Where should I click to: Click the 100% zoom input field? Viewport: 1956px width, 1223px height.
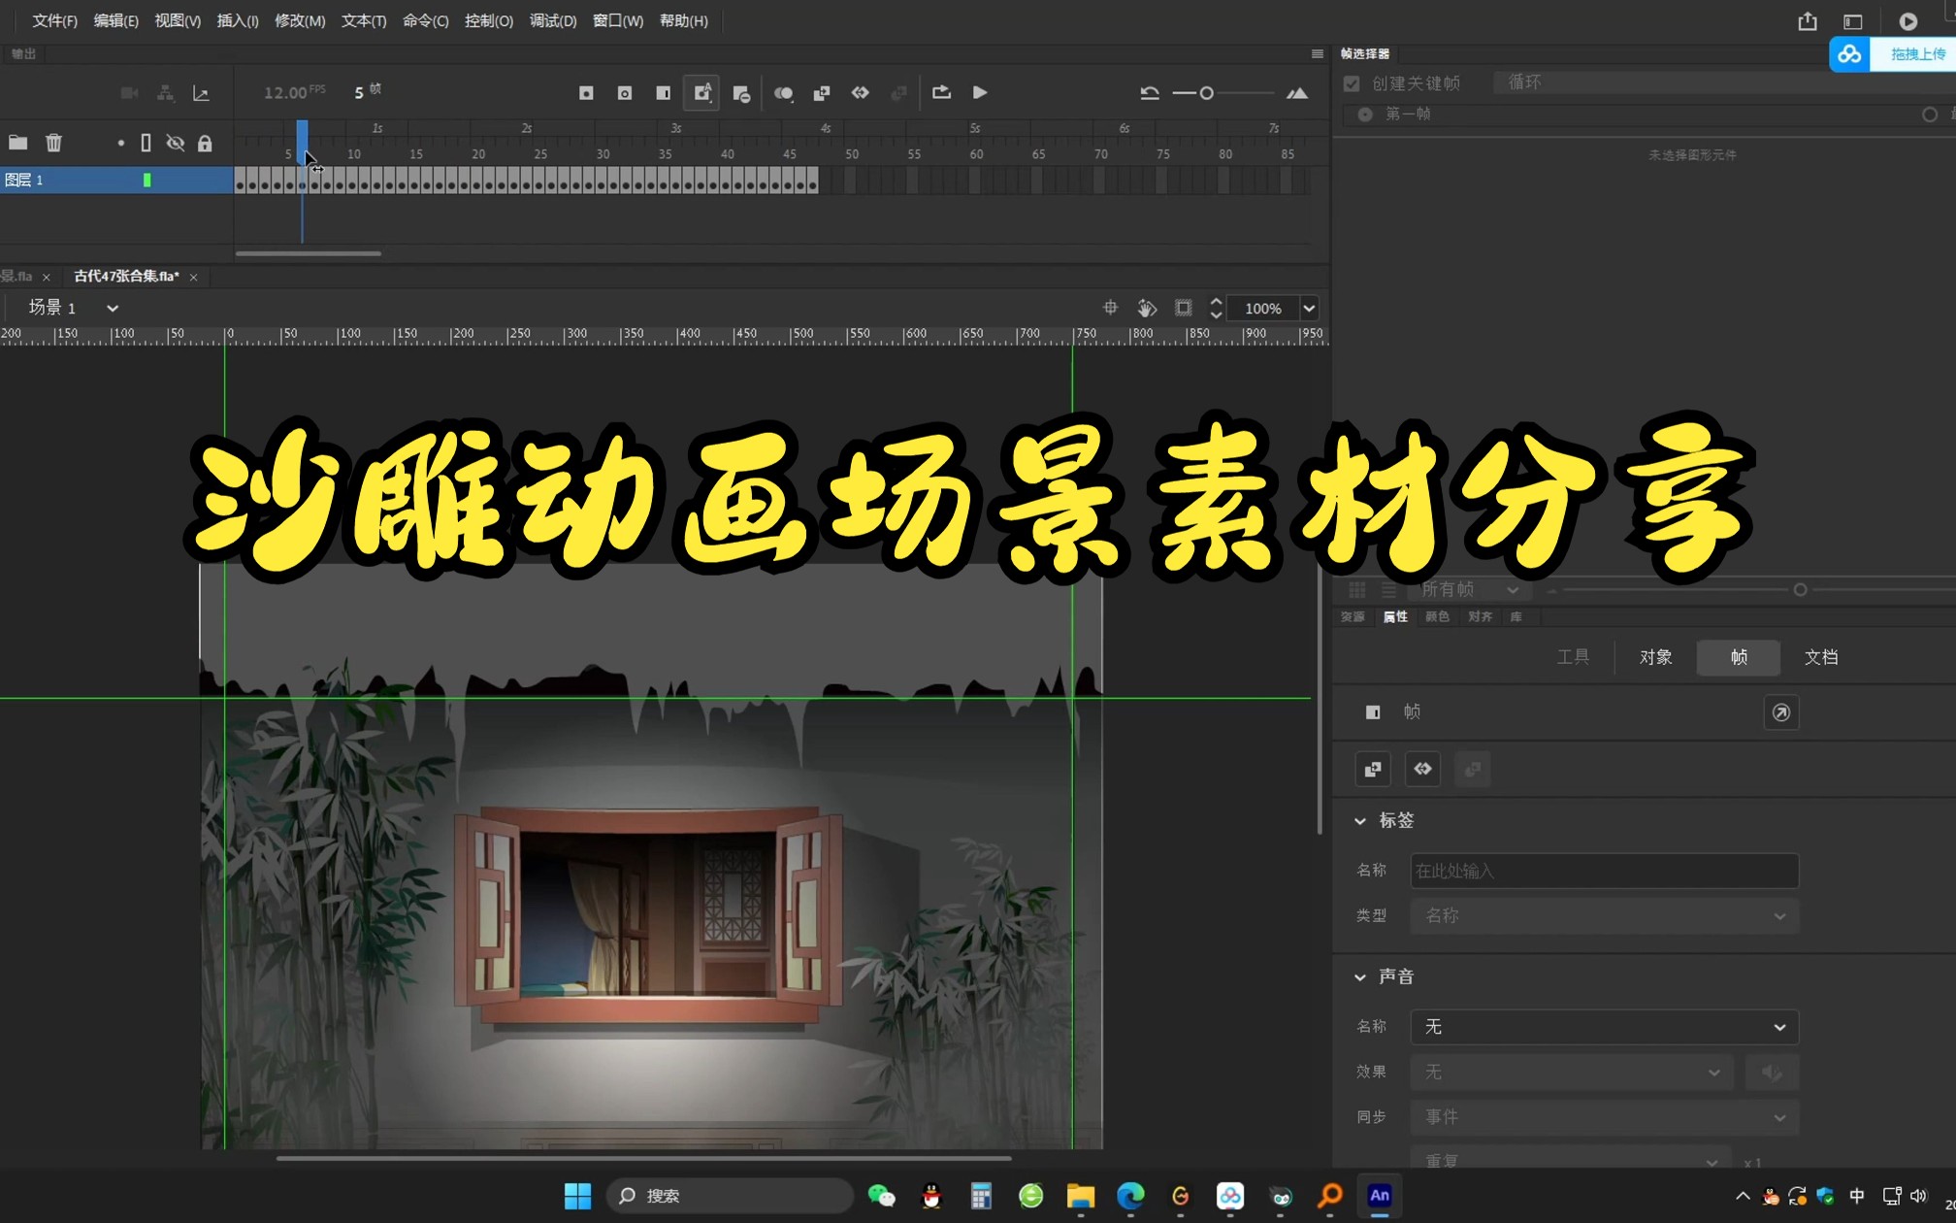(1263, 308)
